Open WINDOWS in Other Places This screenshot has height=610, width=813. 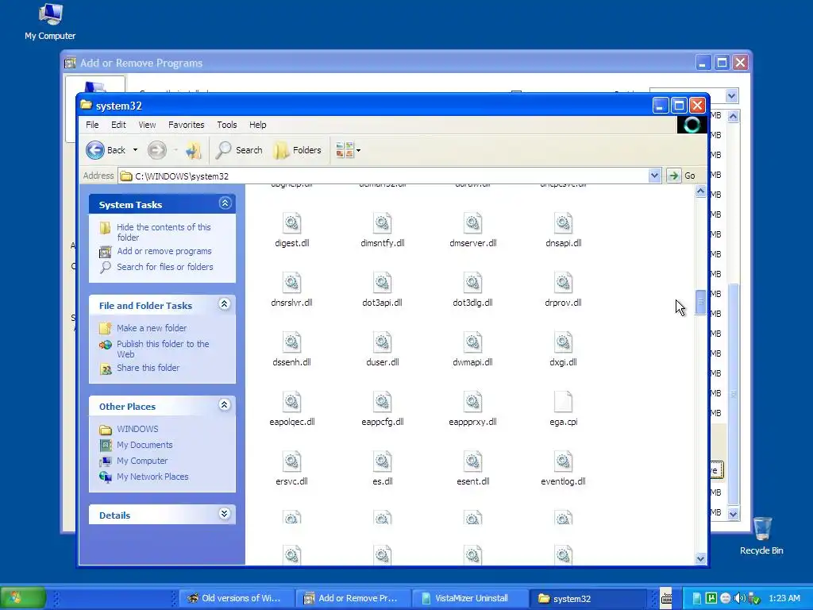(x=137, y=429)
